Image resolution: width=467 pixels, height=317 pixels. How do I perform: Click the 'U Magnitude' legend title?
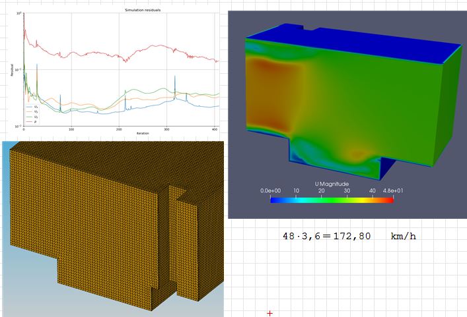(332, 184)
